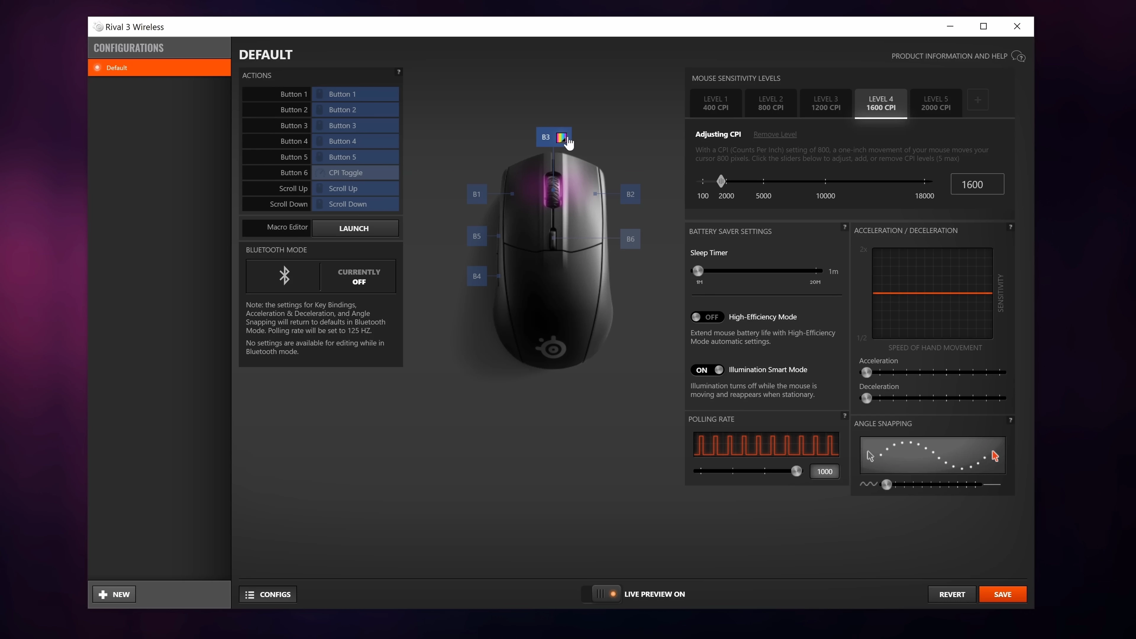The width and height of the screenshot is (1136, 639).
Task: Click the angle snapping preview image
Action: tap(932, 456)
